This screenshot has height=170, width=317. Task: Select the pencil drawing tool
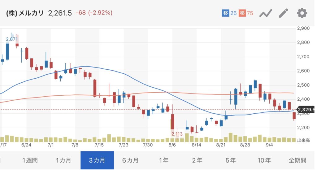[283, 13]
